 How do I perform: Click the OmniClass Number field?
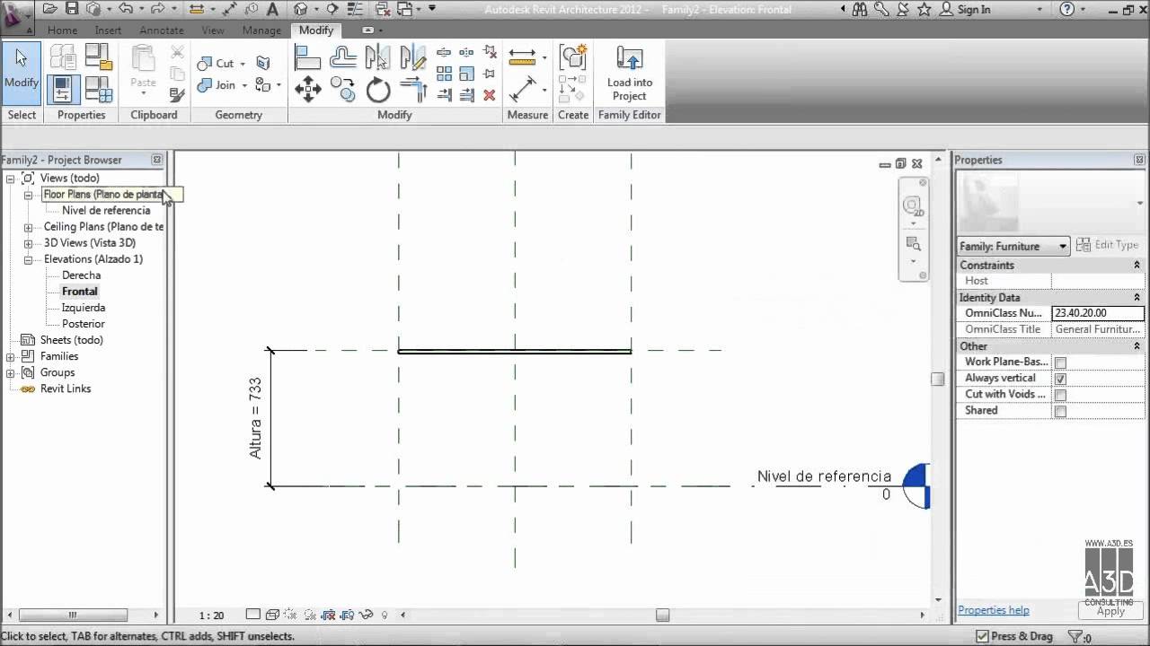pos(1098,313)
